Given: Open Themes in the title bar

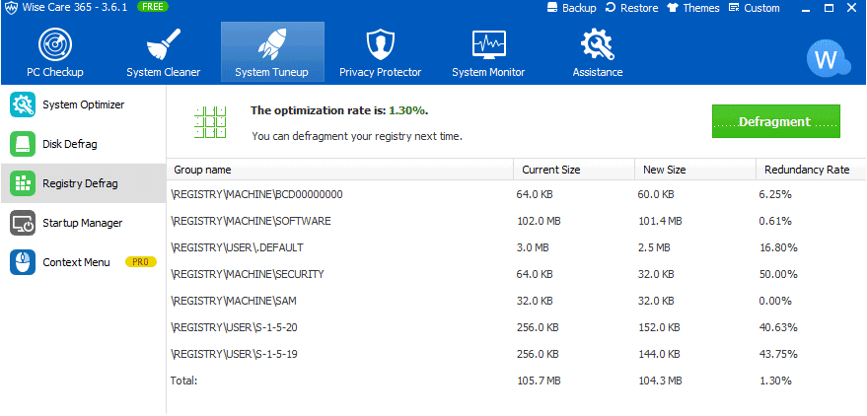Looking at the screenshot, I should click(693, 8).
